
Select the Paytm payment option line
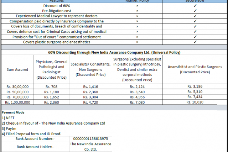[x=9, y=129]
